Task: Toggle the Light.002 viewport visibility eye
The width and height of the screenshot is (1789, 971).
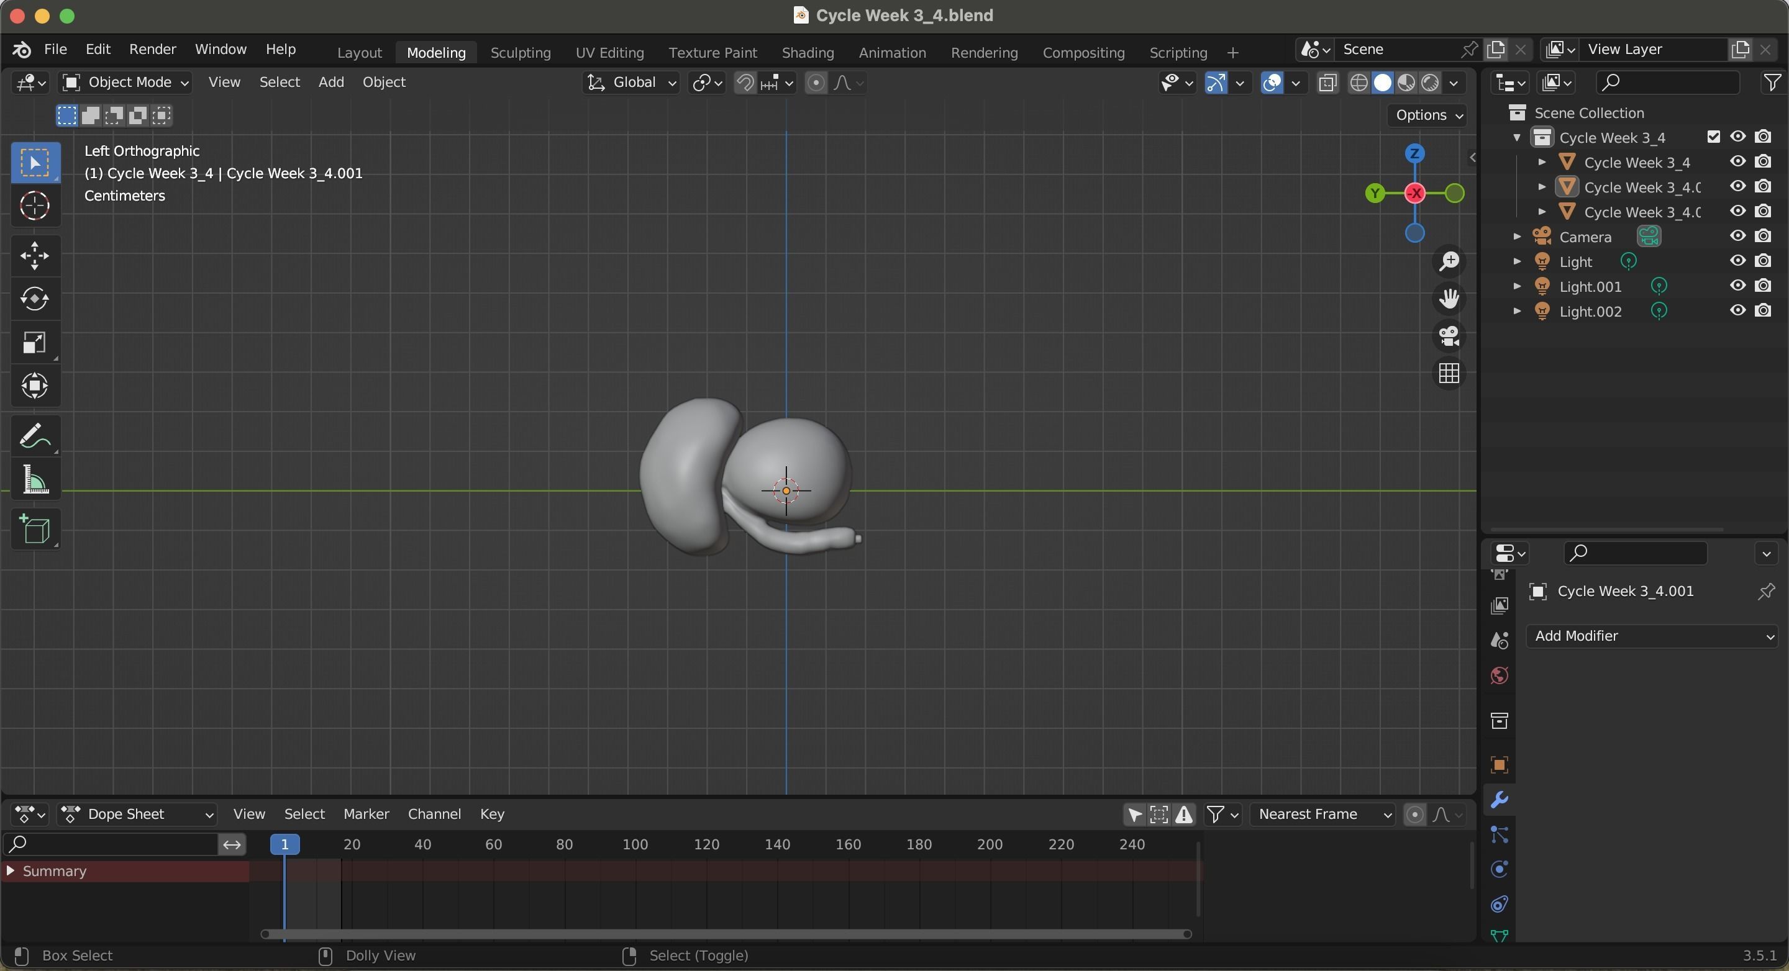Action: point(1737,311)
